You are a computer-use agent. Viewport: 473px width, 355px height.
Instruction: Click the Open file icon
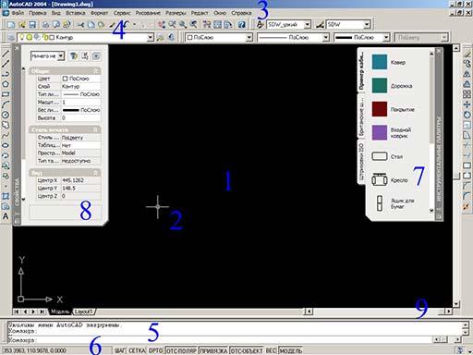pos(21,25)
